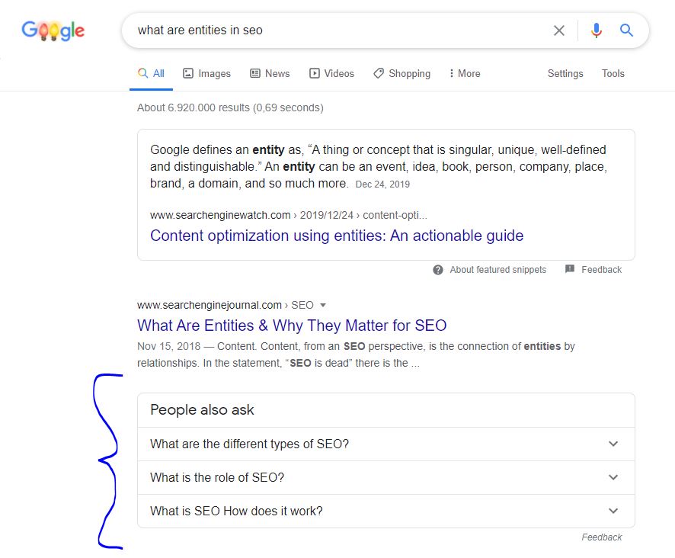Clear the search box with X icon
The width and height of the screenshot is (675, 558).
558,30
